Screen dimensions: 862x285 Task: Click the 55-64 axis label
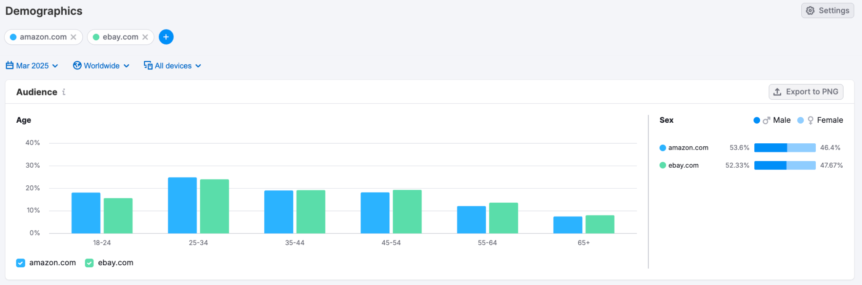click(487, 243)
